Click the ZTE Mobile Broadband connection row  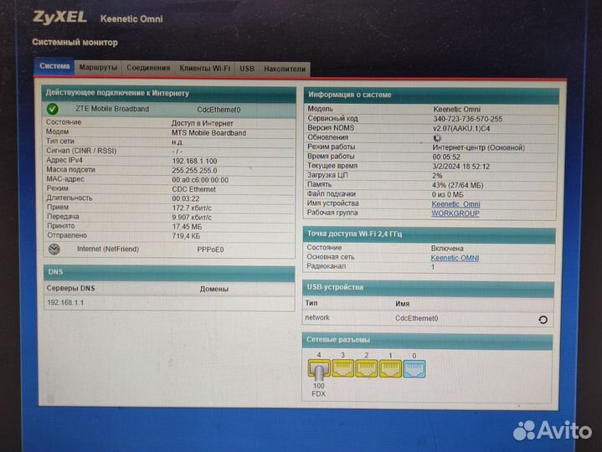pos(112,109)
